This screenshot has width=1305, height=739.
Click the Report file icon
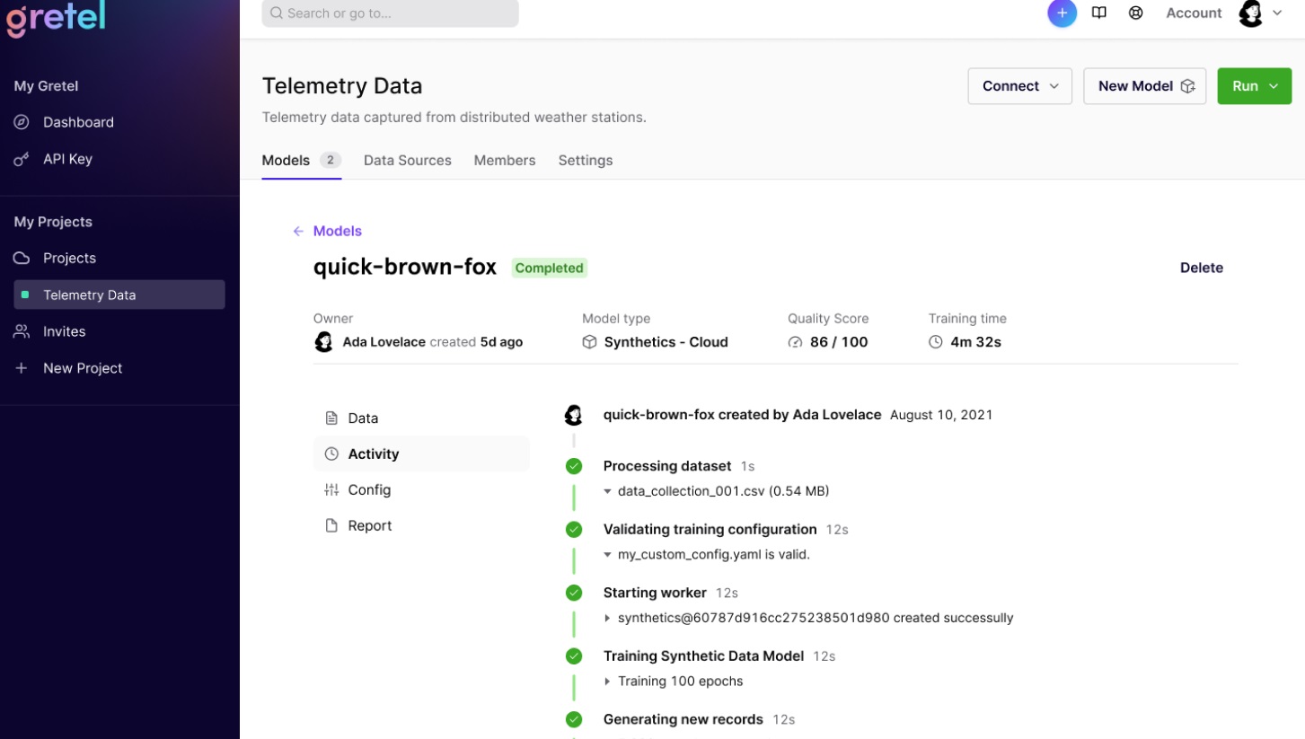(x=331, y=526)
